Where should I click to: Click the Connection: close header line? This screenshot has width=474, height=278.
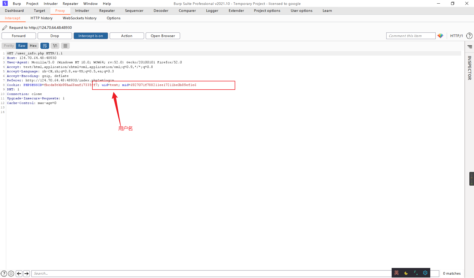click(x=24, y=94)
